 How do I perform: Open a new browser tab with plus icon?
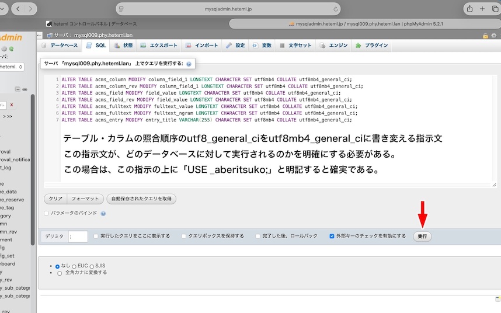pyautogui.click(x=482, y=9)
